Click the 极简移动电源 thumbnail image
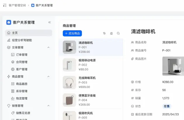The width and height of the screenshot is (184, 120). coord(70,65)
